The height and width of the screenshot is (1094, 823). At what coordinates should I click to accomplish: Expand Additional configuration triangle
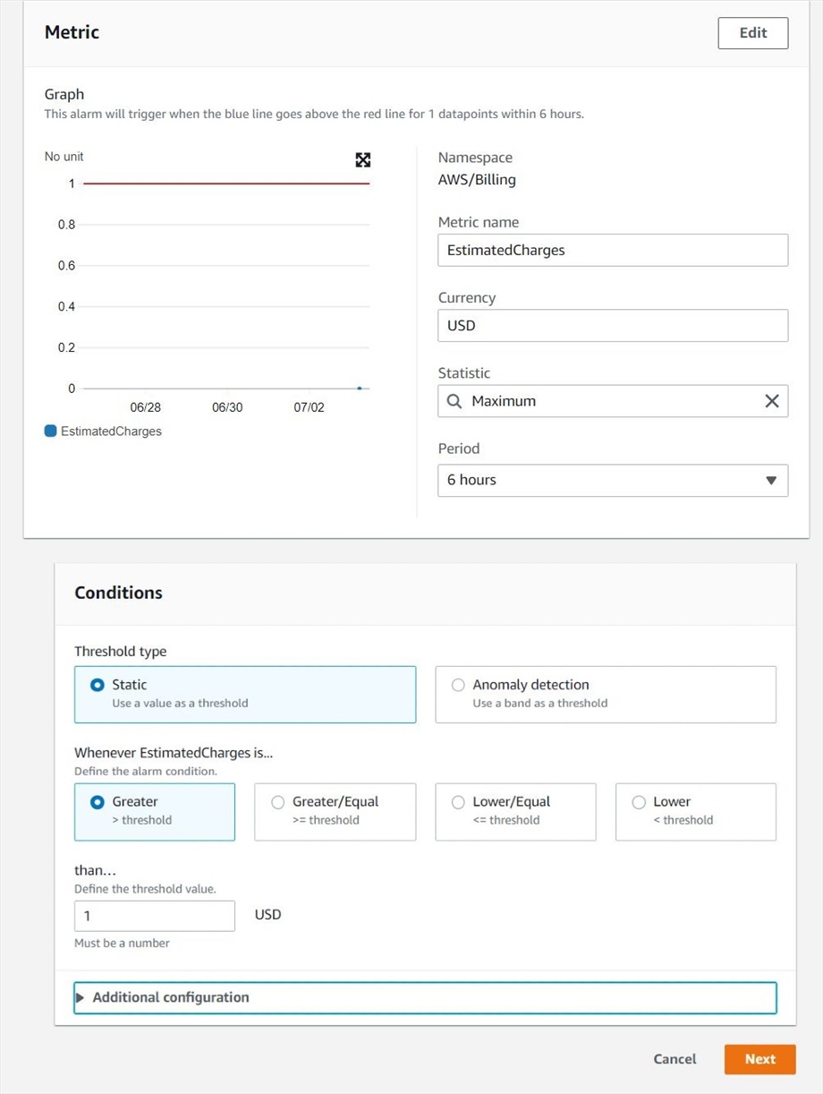pos(81,997)
